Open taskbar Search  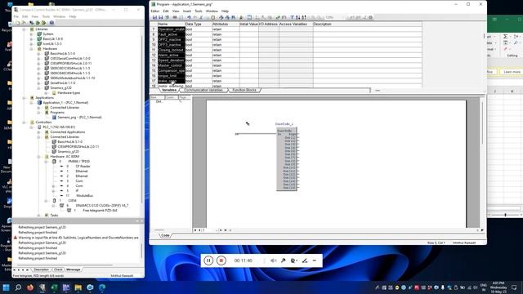(18, 287)
